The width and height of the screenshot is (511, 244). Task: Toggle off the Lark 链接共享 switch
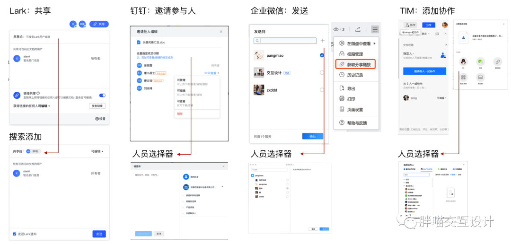coord(102,95)
